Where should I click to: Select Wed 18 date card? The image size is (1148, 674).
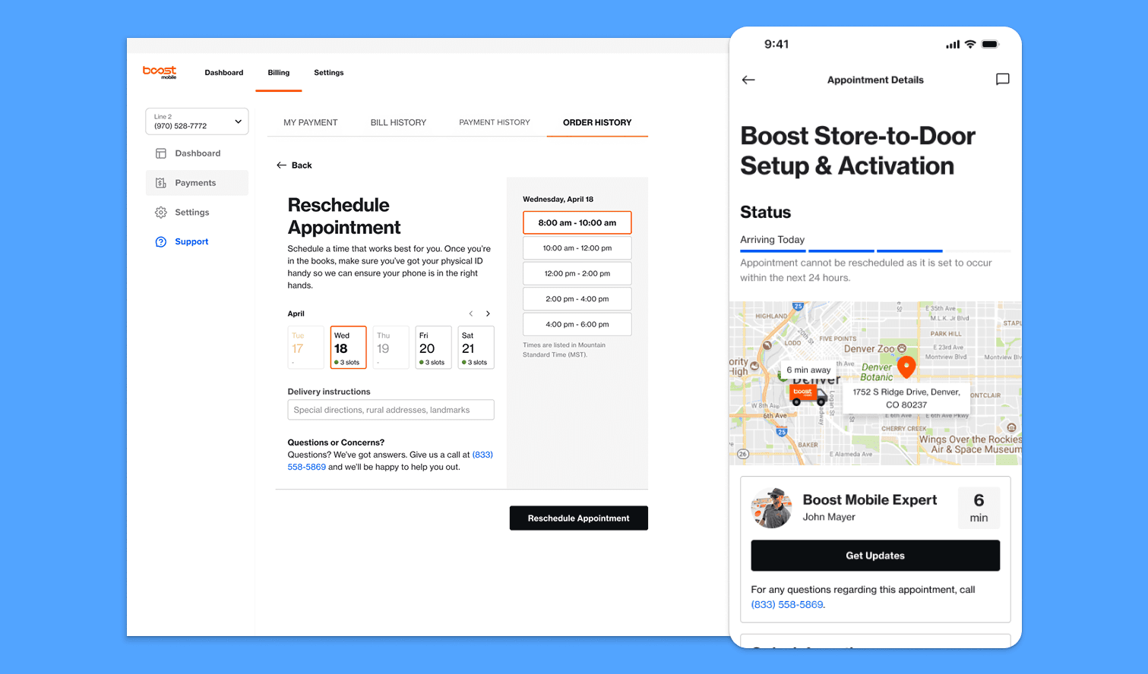(x=349, y=348)
